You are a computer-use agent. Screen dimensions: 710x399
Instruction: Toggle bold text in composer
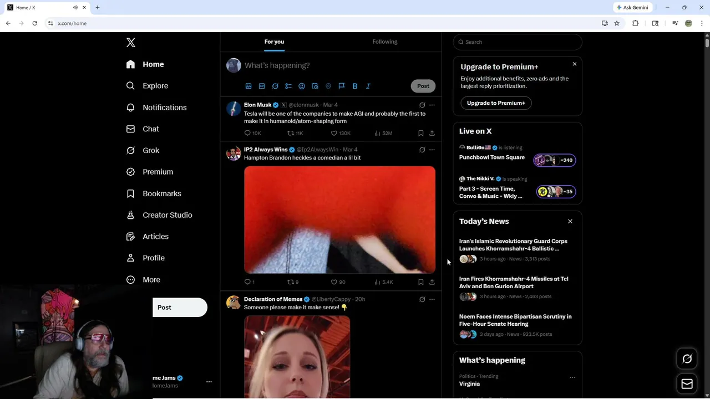tap(355, 86)
